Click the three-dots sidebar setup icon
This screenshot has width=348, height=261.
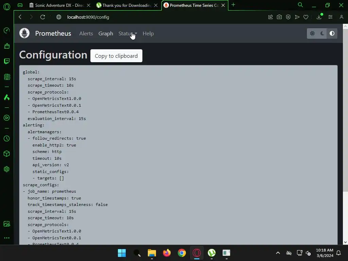[7, 238]
